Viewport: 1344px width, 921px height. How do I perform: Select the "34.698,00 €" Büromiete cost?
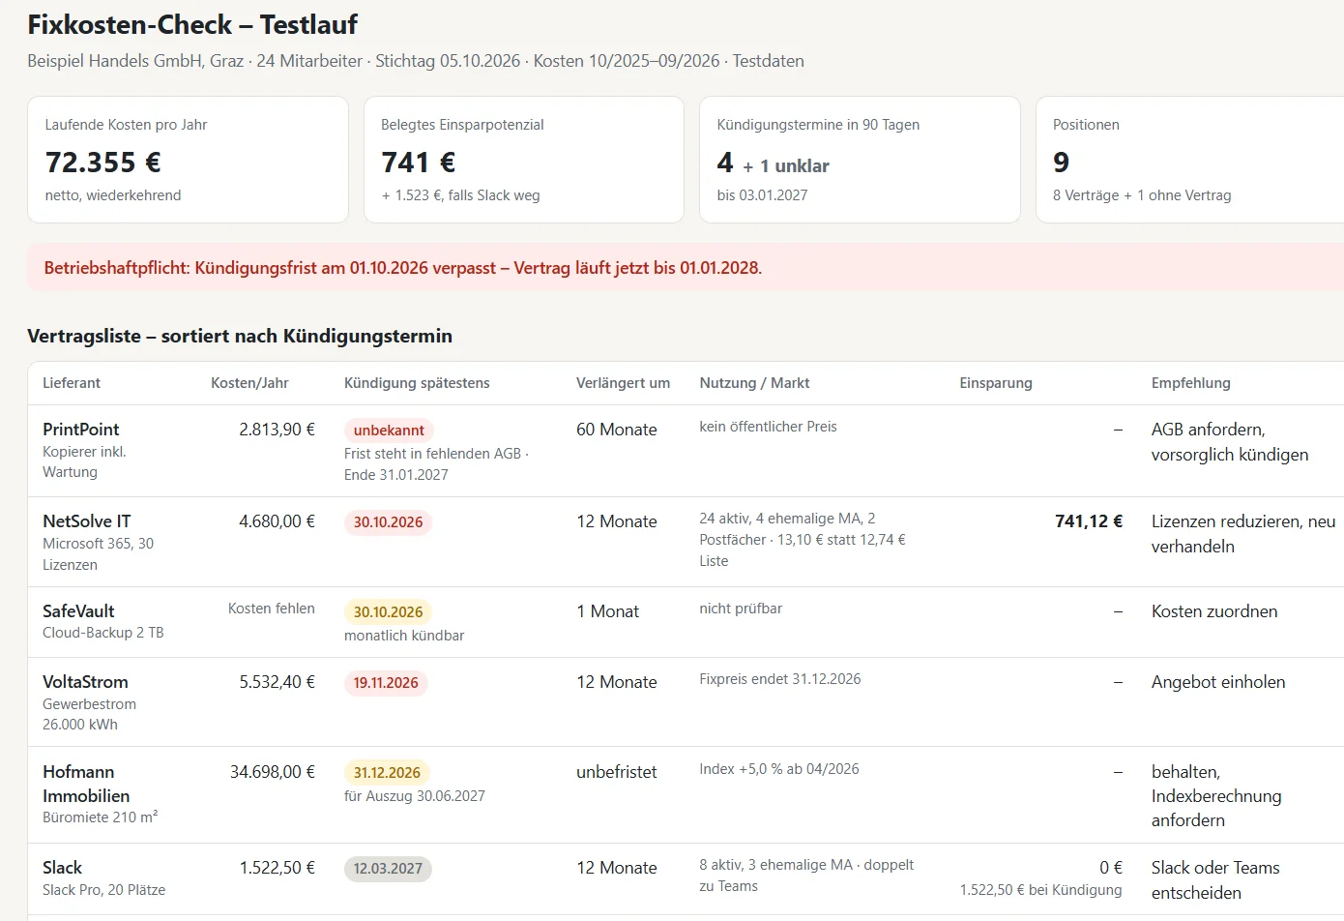pyautogui.click(x=272, y=772)
